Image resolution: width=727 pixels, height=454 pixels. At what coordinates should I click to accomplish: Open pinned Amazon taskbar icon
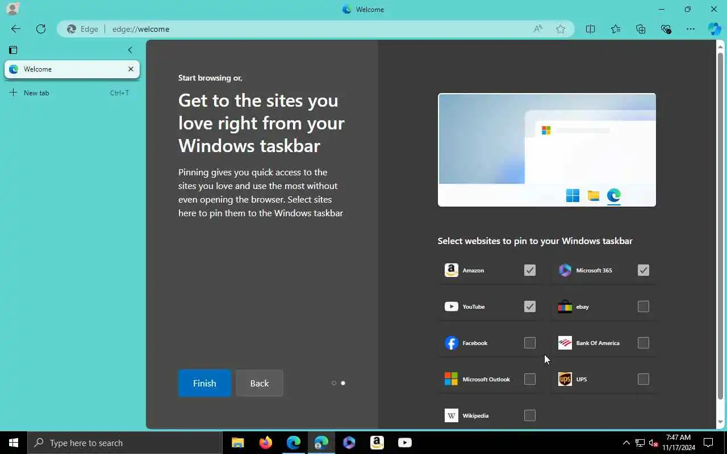click(377, 443)
